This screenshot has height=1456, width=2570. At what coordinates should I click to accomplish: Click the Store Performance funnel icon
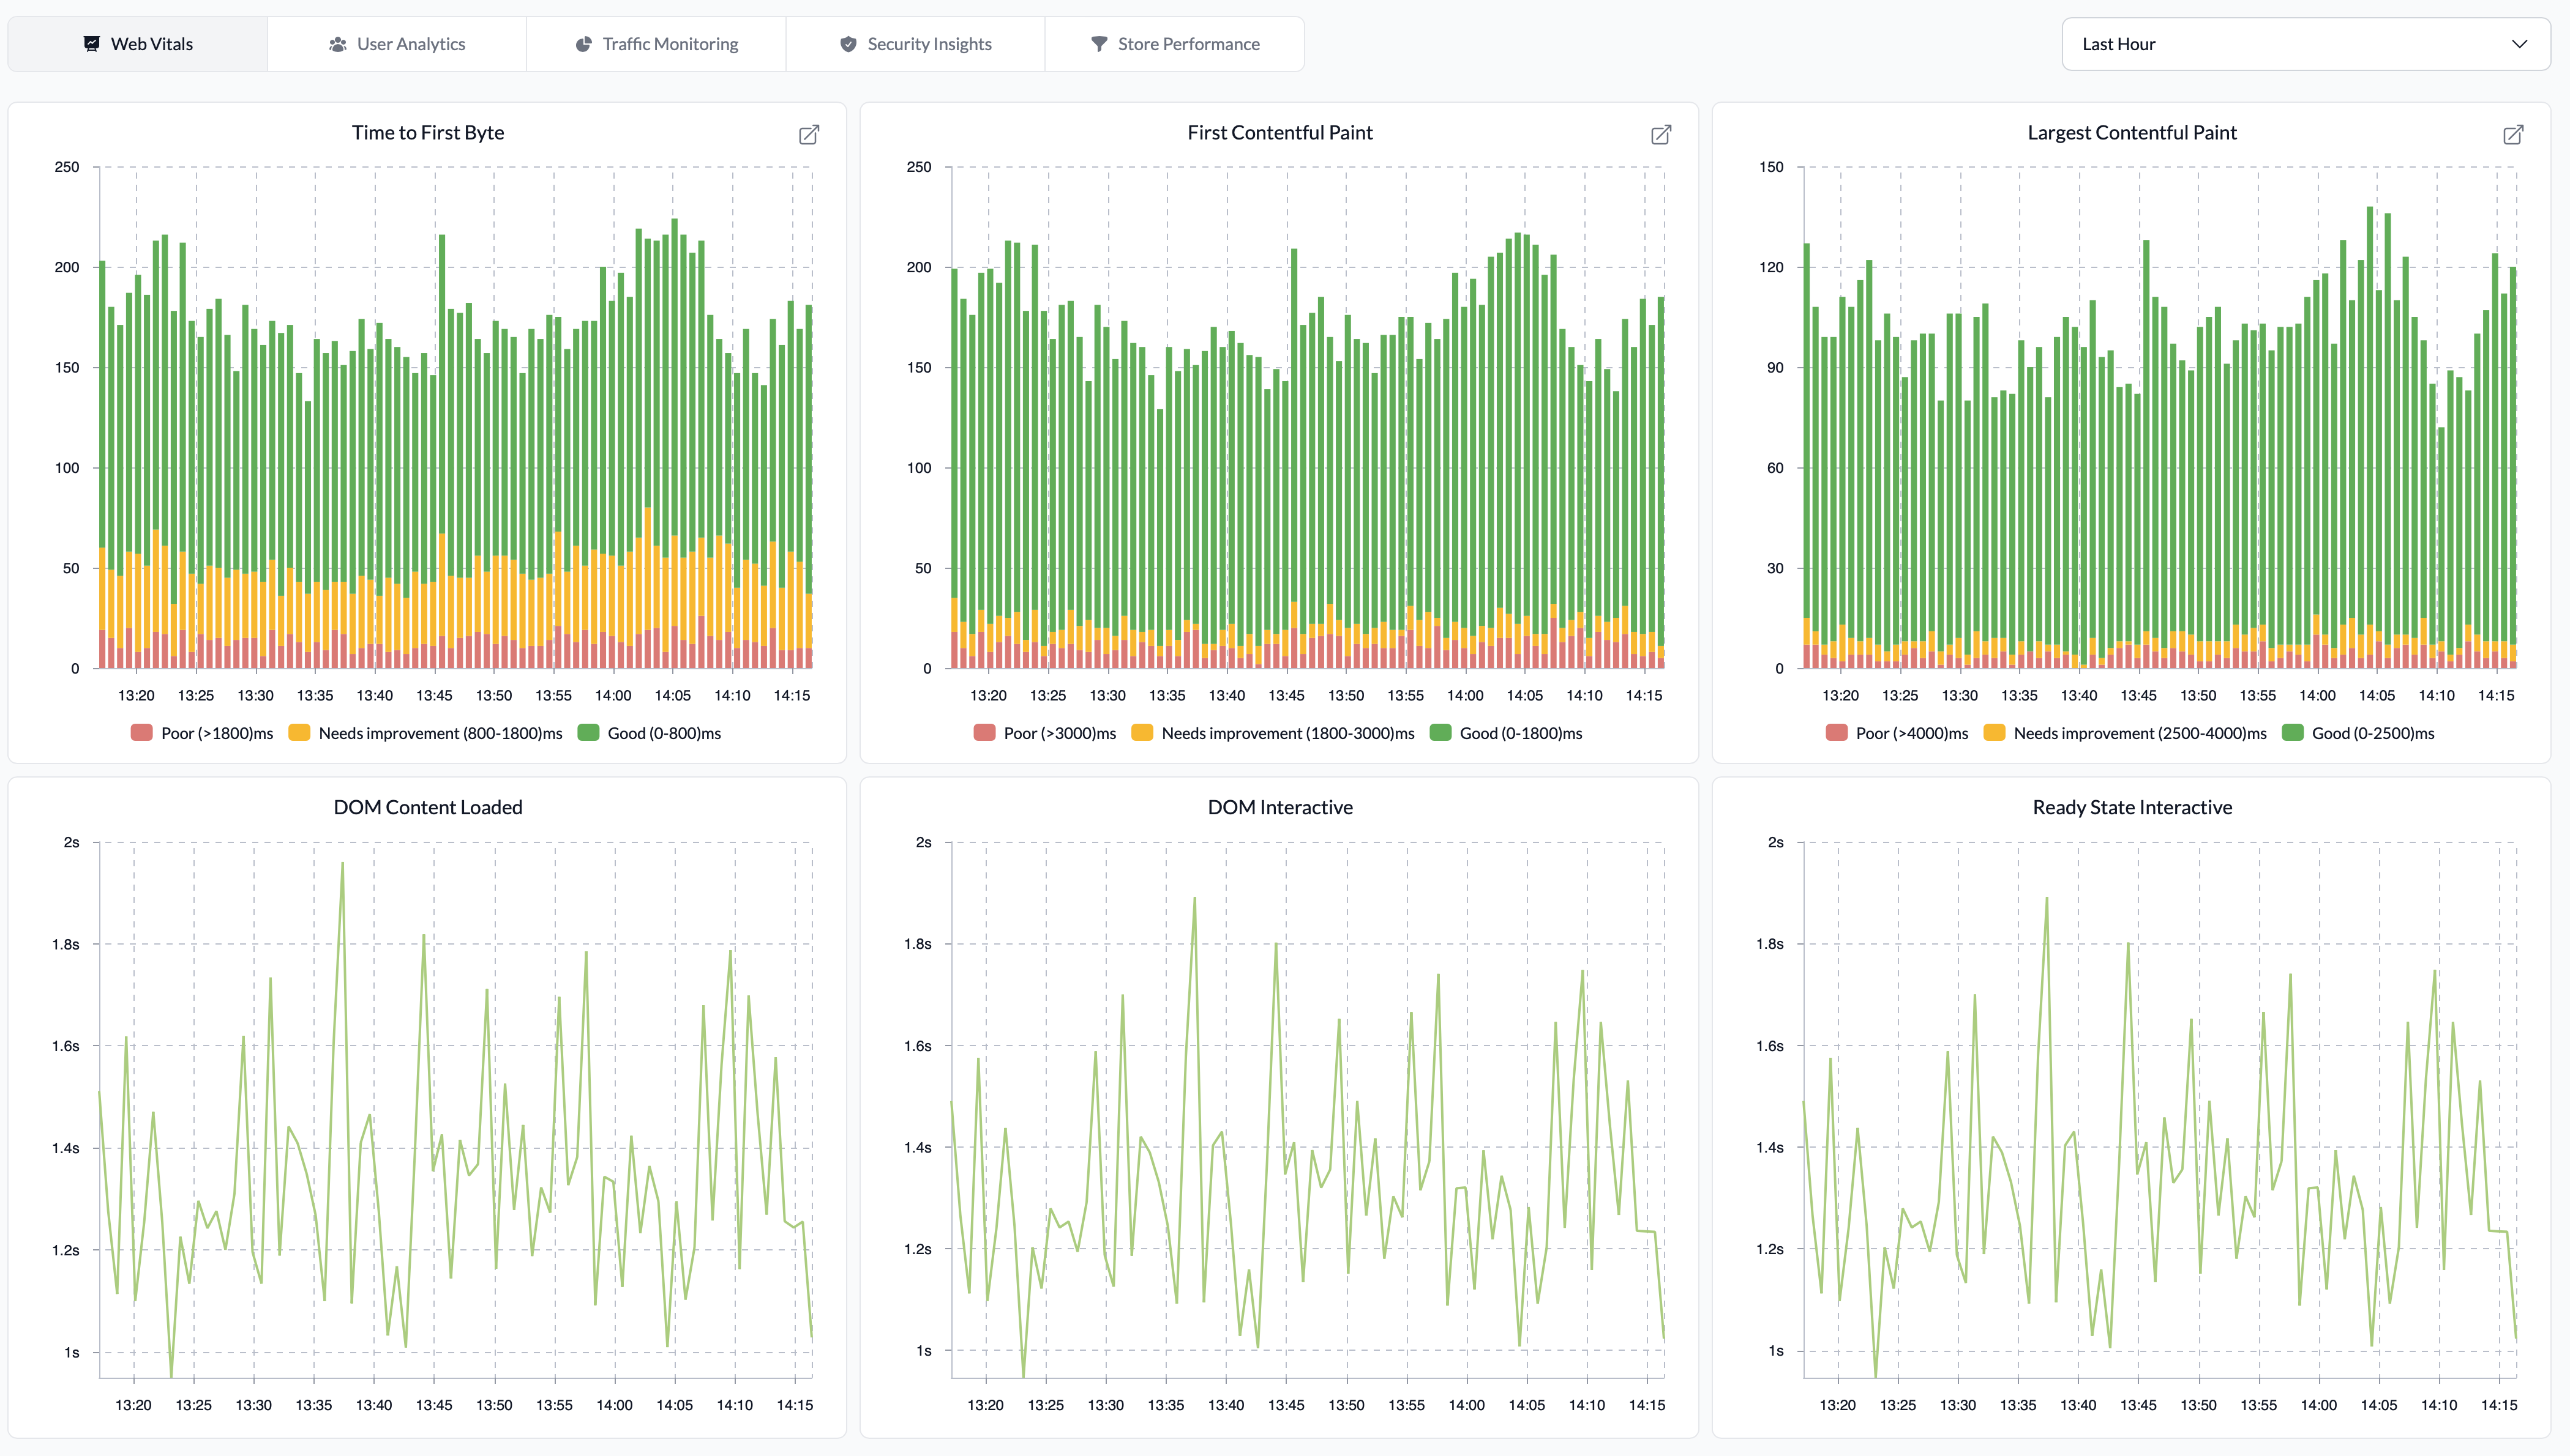(1098, 44)
